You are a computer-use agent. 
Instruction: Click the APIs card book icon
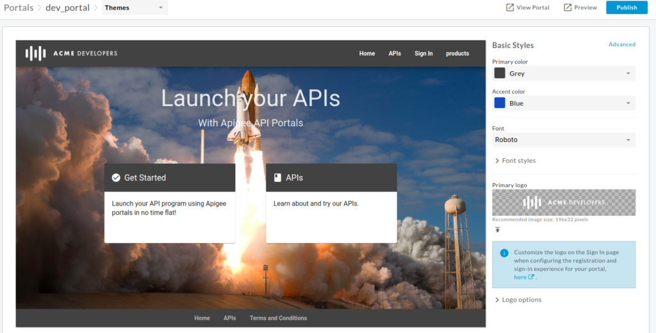(x=277, y=177)
